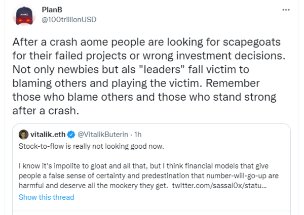Open the nested embedded card below Show this thread
Screen dimensions: 304x215
click(152, 210)
